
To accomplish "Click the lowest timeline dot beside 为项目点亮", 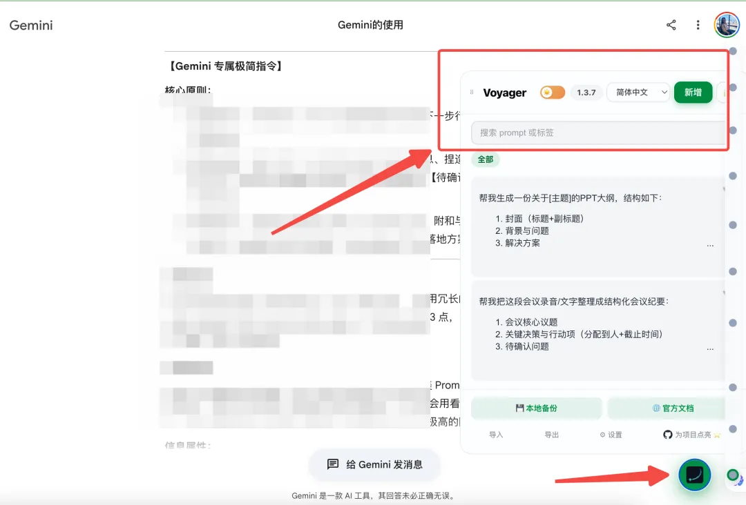I will (733, 429).
